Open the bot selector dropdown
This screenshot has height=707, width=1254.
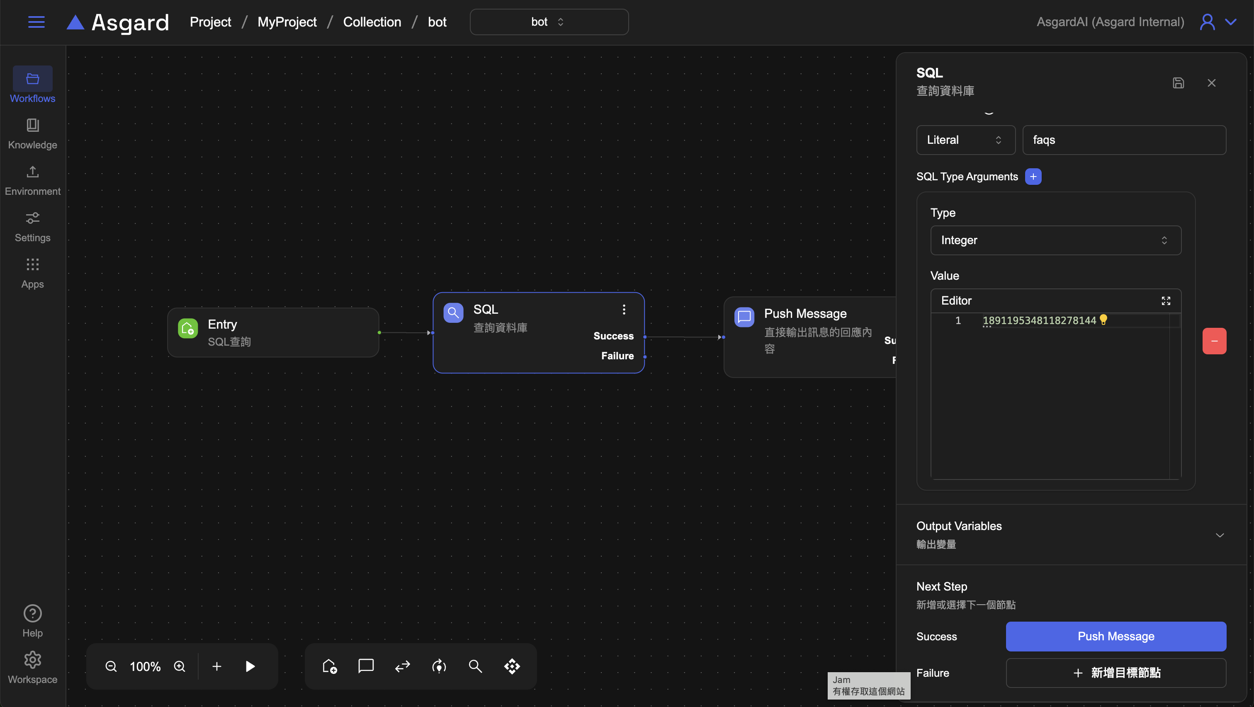(x=549, y=22)
